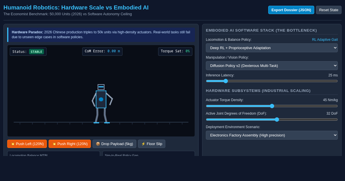Click the Embodied AI Software Stack heading
This screenshot has height=181, width=345.
pyautogui.click(x=261, y=30)
